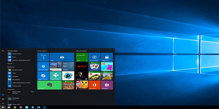Click the Windows Start button

(3, 107)
